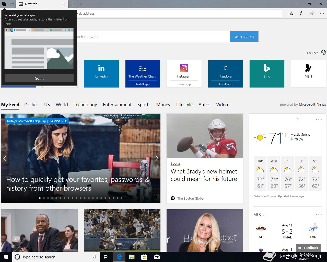Switch to the Lifestyle tab

pyautogui.click(x=184, y=105)
